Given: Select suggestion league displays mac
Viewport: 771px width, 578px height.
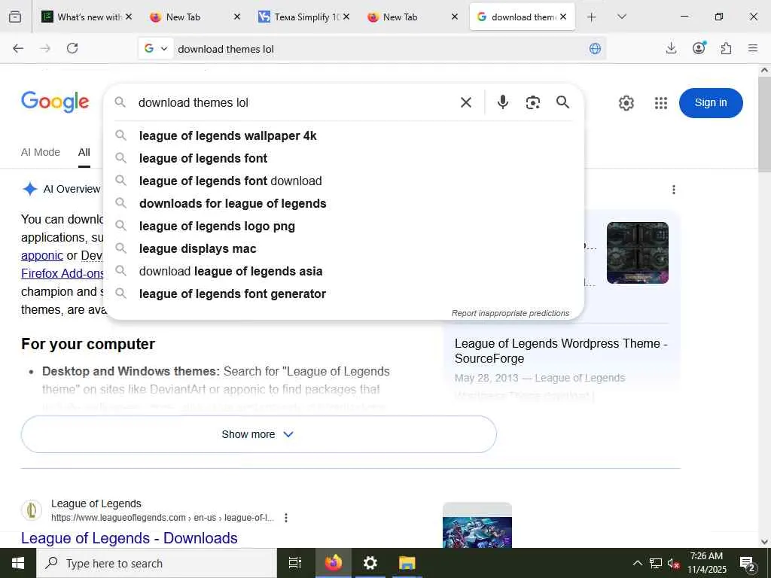Looking at the screenshot, I should tap(343, 248).
